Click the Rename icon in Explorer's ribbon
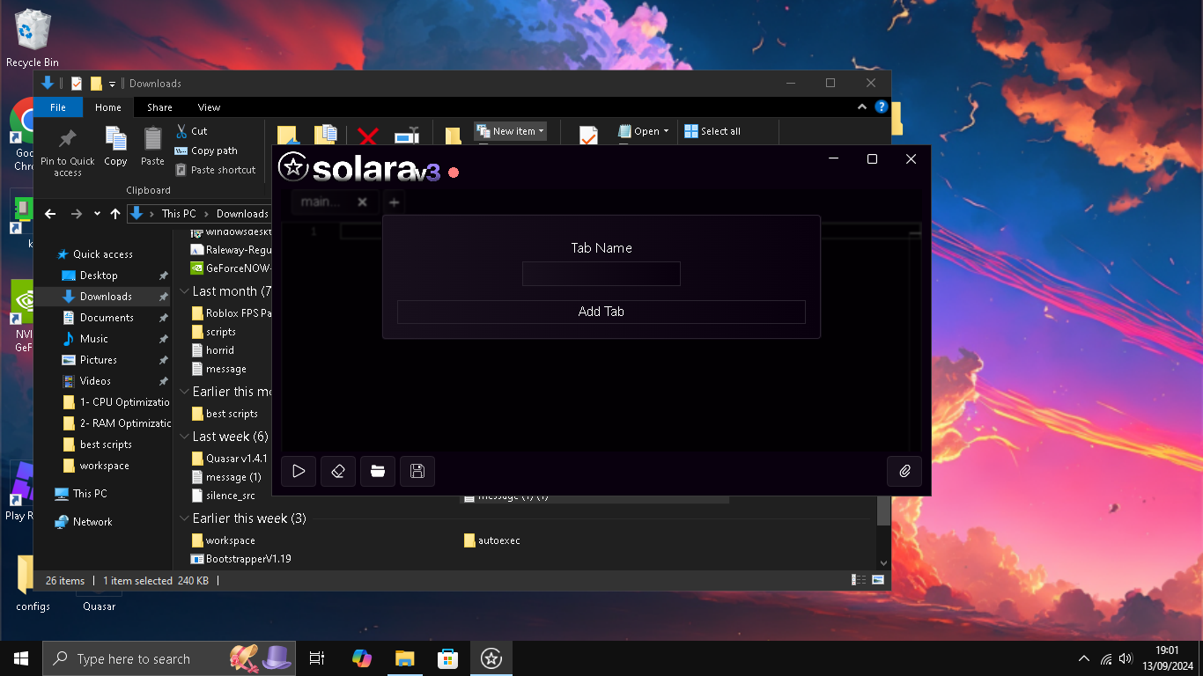Viewport: 1203px width, 676px height. pyautogui.click(x=407, y=136)
